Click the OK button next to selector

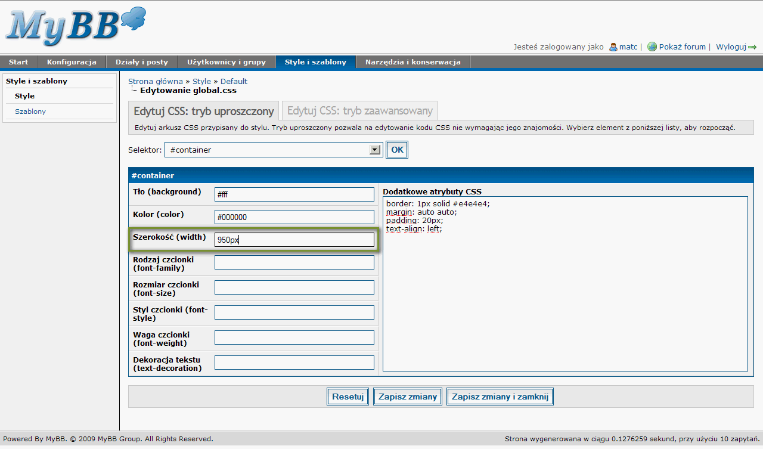(x=398, y=150)
